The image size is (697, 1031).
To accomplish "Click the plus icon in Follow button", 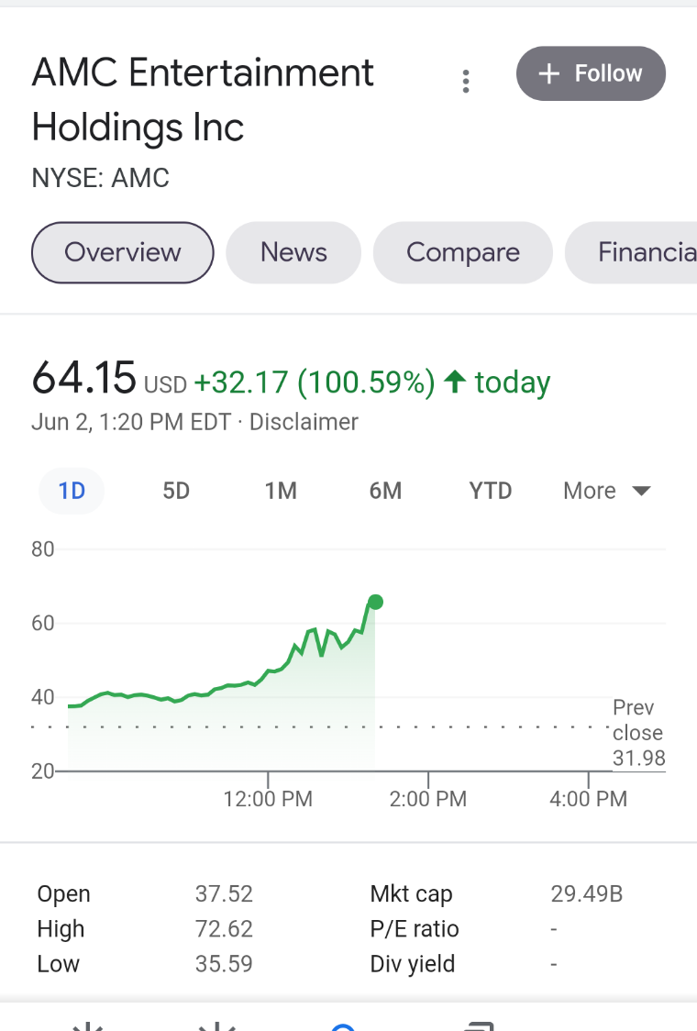I will point(549,73).
